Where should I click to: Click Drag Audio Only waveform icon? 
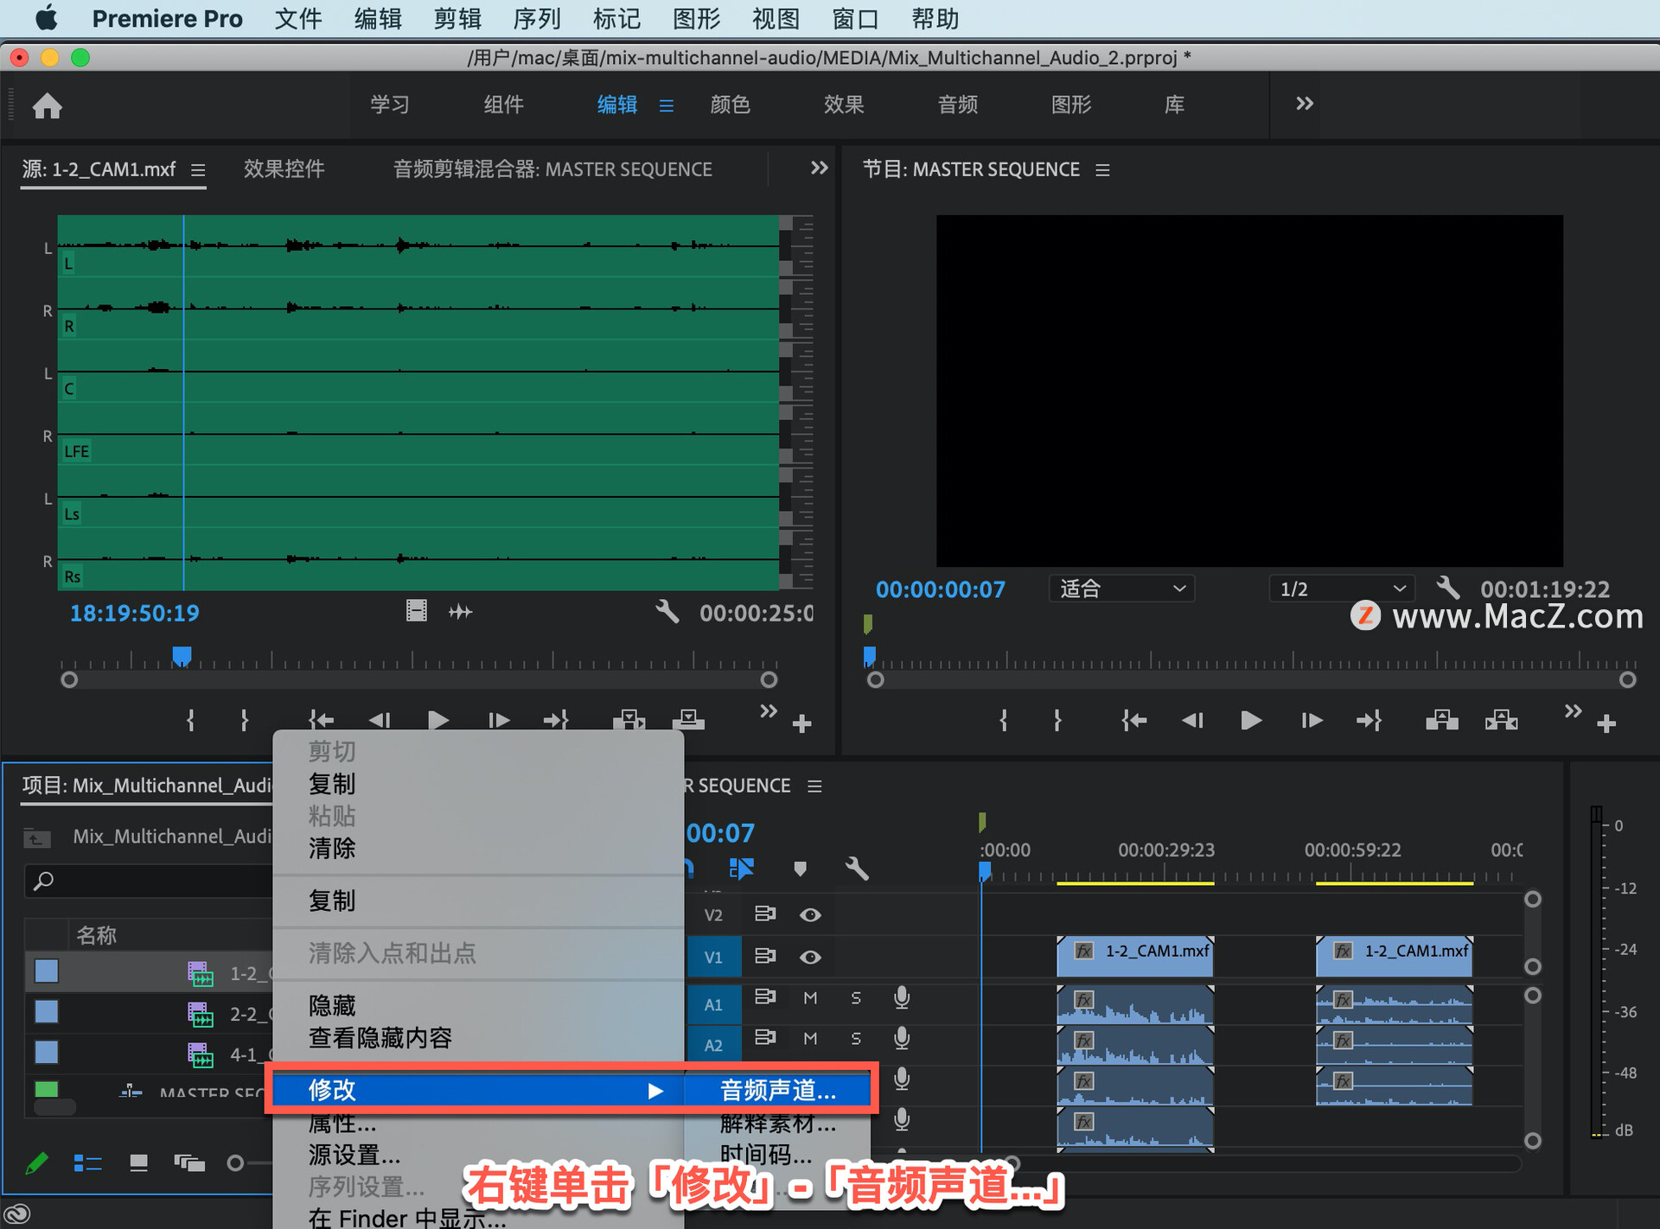461,612
